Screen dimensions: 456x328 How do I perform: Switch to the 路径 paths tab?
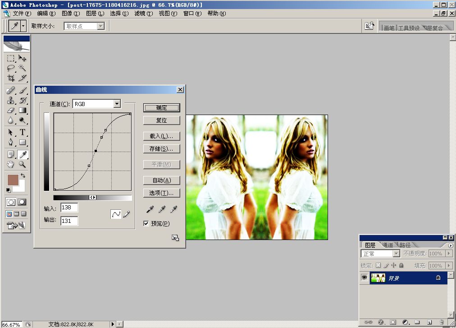(405, 245)
